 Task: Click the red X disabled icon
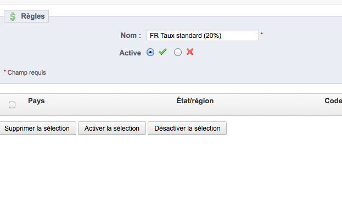point(190,52)
